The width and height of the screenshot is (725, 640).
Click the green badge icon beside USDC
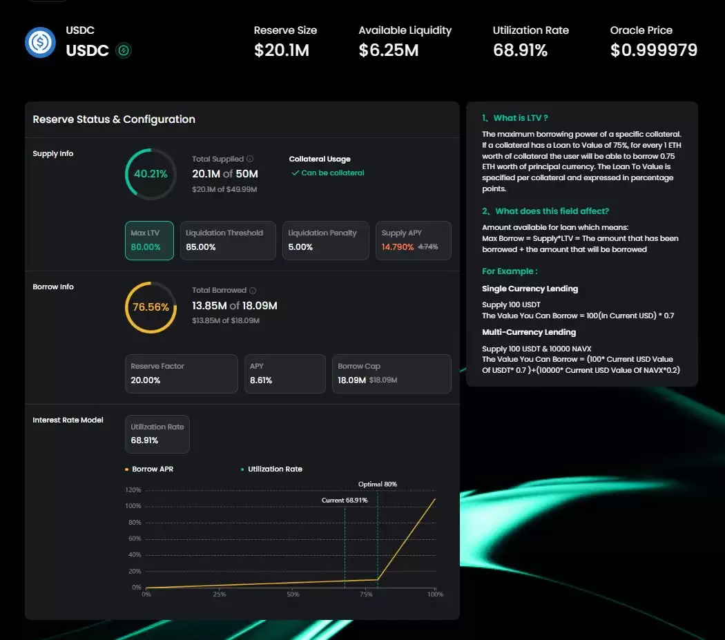point(124,50)
